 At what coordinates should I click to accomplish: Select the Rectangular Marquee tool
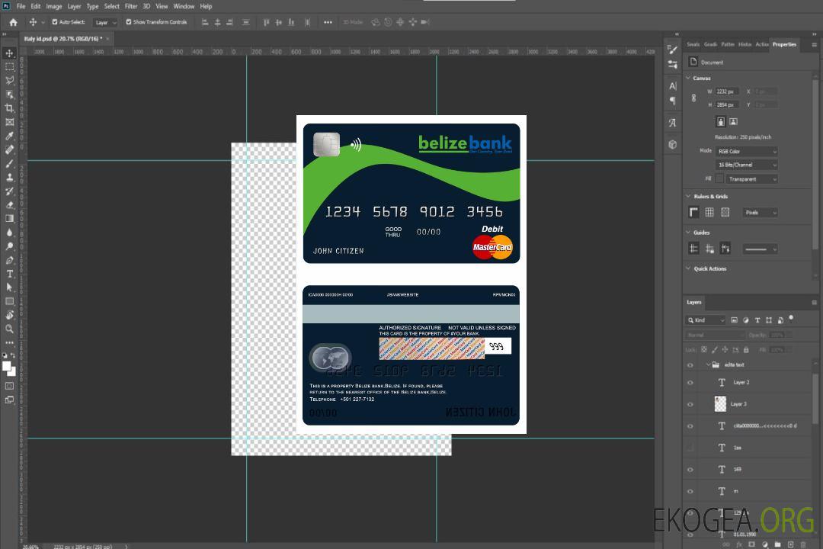click(9, 67)
